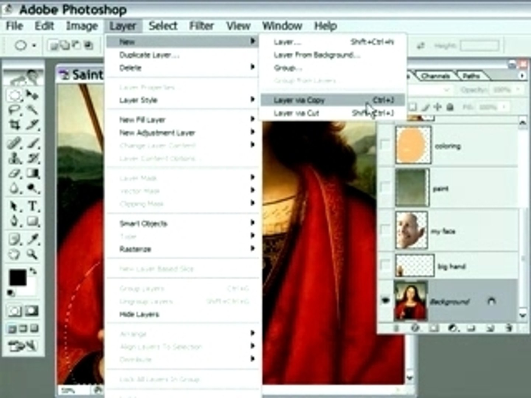Select the Crop tool
Image resolution: width=531 pixels, height=398 pixels.
click(x=15, y=125)
